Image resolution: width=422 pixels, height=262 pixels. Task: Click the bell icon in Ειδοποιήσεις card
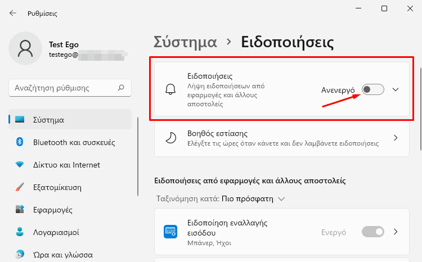coord(170,89)
